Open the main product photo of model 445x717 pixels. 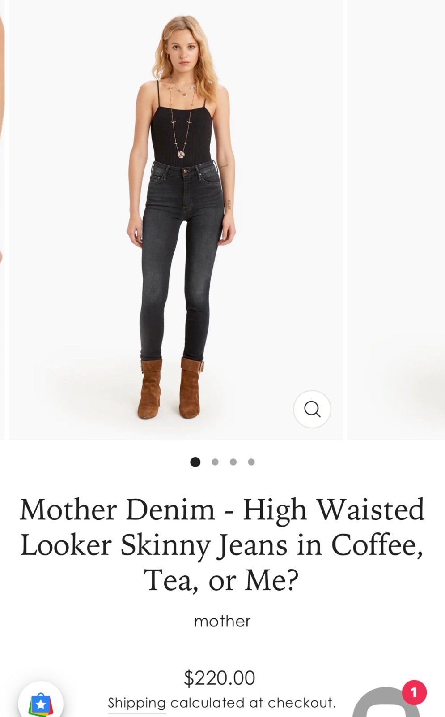(x=176, y=220)
